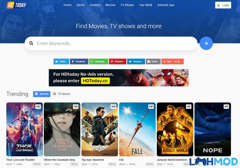Click the Login button
This screenshot has height=168, width=240.
(x=223, y=5)
